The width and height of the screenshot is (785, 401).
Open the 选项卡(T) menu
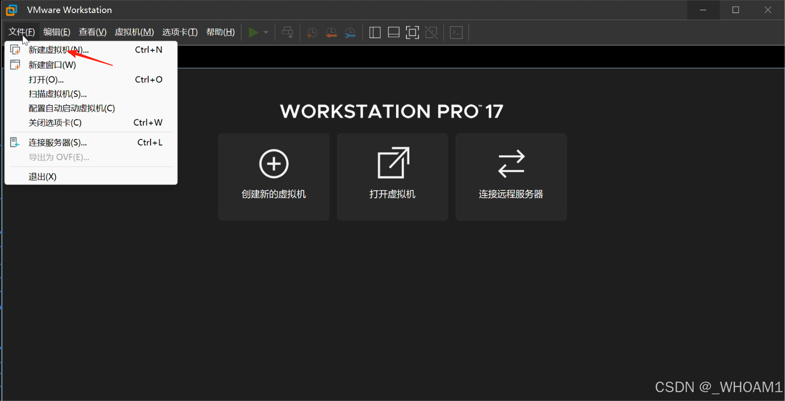click(180, 32)
